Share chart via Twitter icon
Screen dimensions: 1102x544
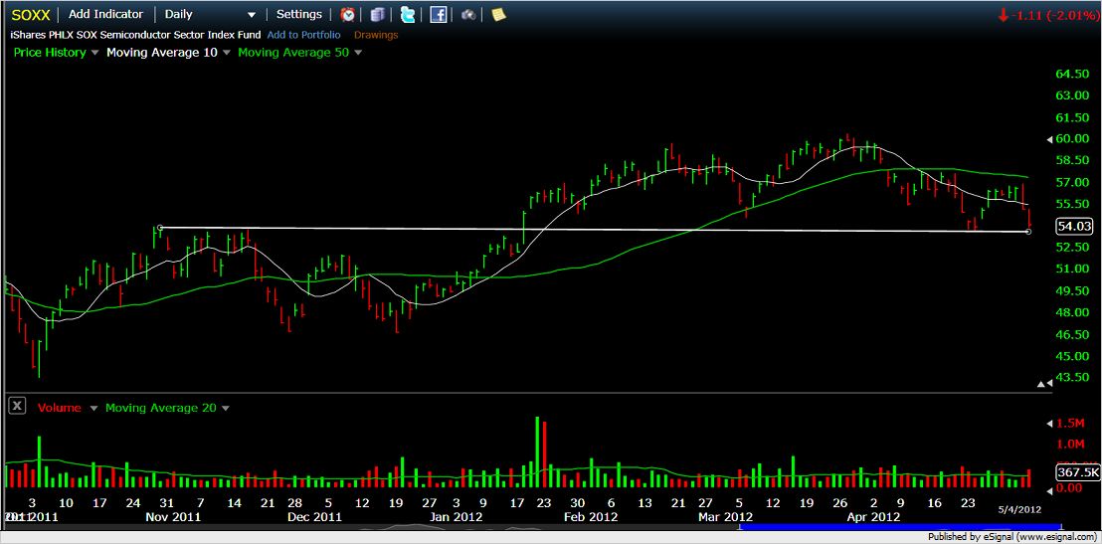[x=408, y=14]
